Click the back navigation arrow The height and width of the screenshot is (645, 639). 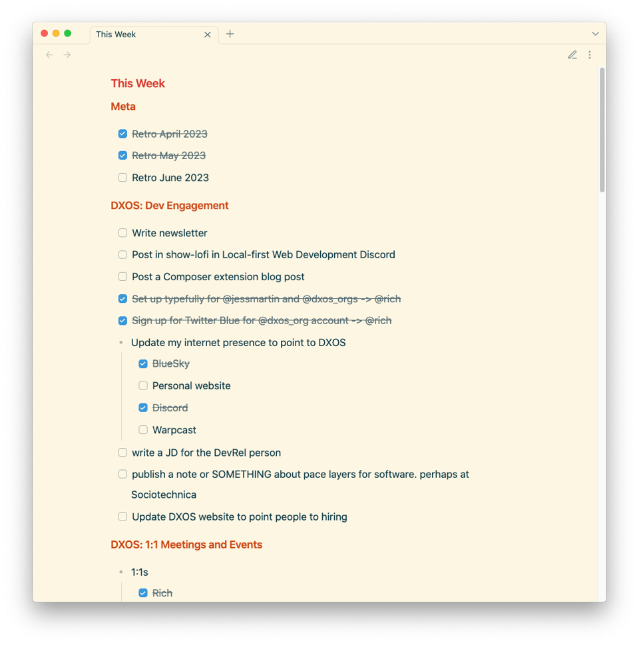(49, 55)
